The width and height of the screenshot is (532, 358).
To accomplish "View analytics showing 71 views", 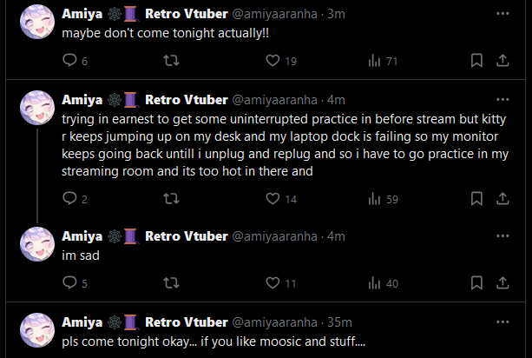I will [382, 61].
